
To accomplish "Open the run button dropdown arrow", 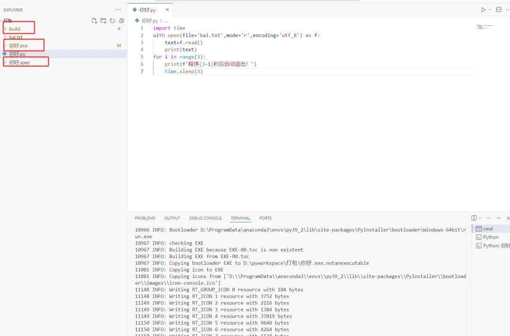I will pyautogui.click(x=490, y=10).
